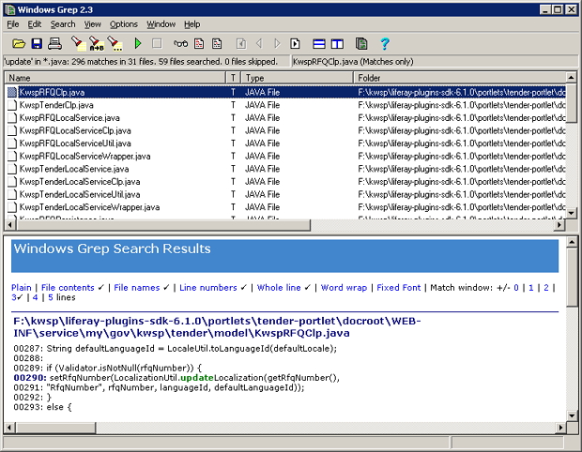Click the green Start search arrow

(138, 44)
